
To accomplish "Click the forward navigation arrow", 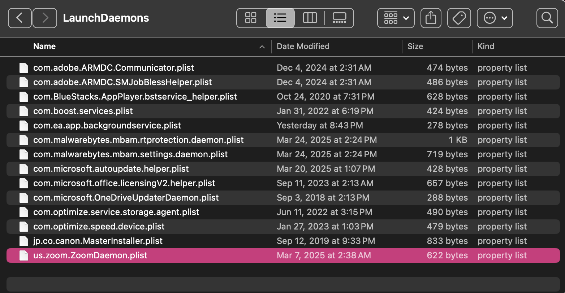I will click(45, 18).
